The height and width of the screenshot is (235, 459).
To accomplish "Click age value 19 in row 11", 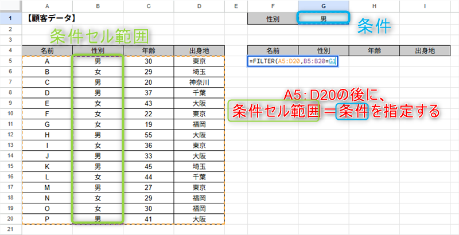I will 149,126.
